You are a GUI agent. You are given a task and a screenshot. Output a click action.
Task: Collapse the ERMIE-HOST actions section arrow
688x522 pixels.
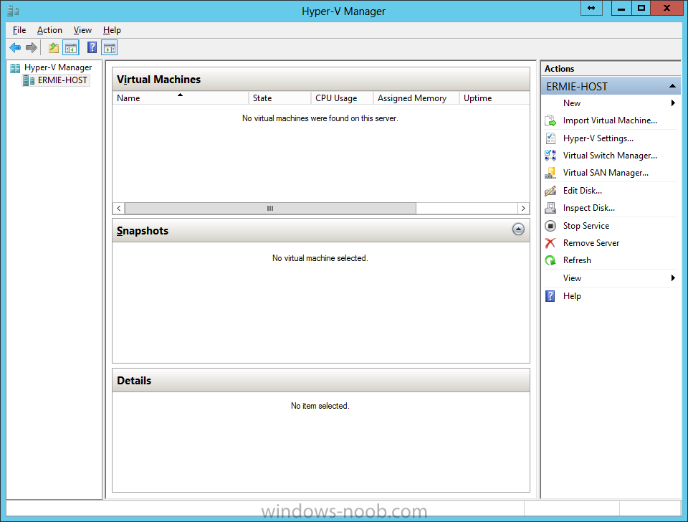[672, 86]
